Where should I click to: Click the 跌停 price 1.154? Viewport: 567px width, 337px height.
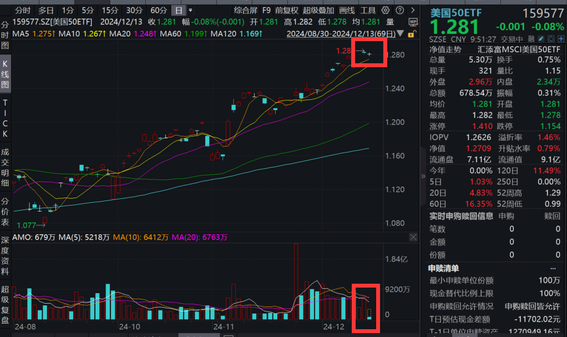pos(551,127)
